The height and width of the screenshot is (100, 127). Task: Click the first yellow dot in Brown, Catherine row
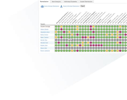pos(72,51)
